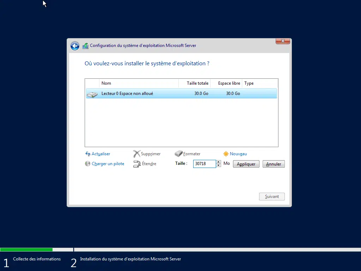
Task: Click the Supprimer X icon
Action: [136, 154]
